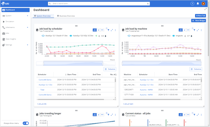
Task: Click Job load by scheduler widget type icon
Action: coord(37,30)
